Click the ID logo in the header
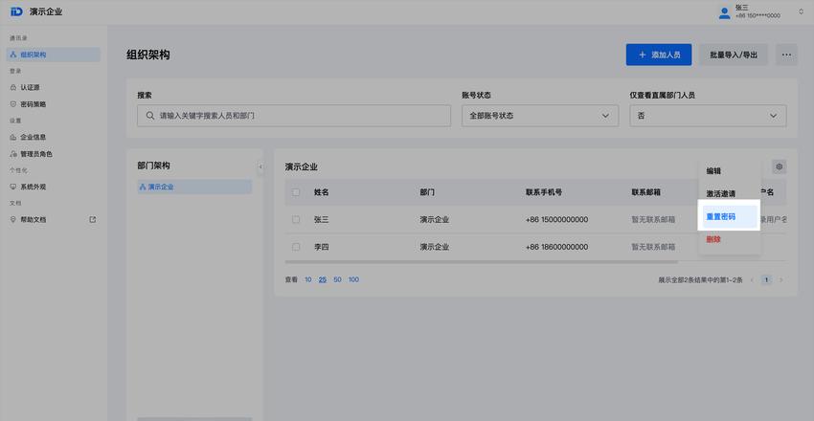The image size is (814, 421). point(16,11)
